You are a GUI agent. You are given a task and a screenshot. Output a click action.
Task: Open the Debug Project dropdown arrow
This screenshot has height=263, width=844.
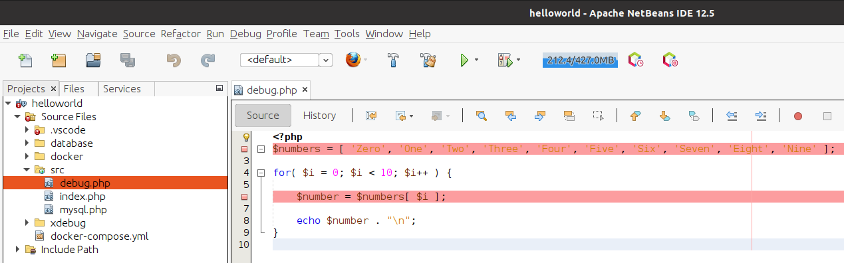point(519,60)
